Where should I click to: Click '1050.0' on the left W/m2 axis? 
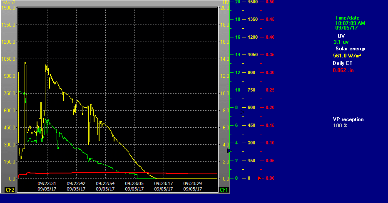tap(8, 59)
